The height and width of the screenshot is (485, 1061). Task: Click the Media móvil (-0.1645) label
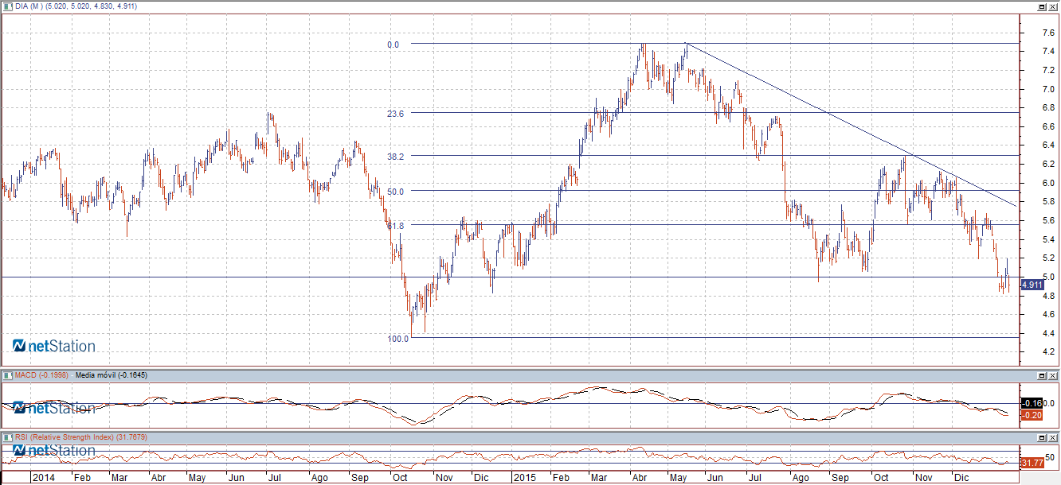pyautogui.click(x=111, y=374)
